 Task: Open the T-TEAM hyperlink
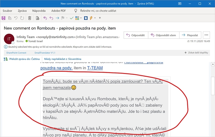click(x=95, y=68)
